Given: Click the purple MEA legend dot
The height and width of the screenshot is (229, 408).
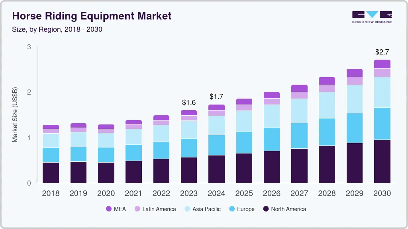Looking at the screenshot, I should [109, 209].
